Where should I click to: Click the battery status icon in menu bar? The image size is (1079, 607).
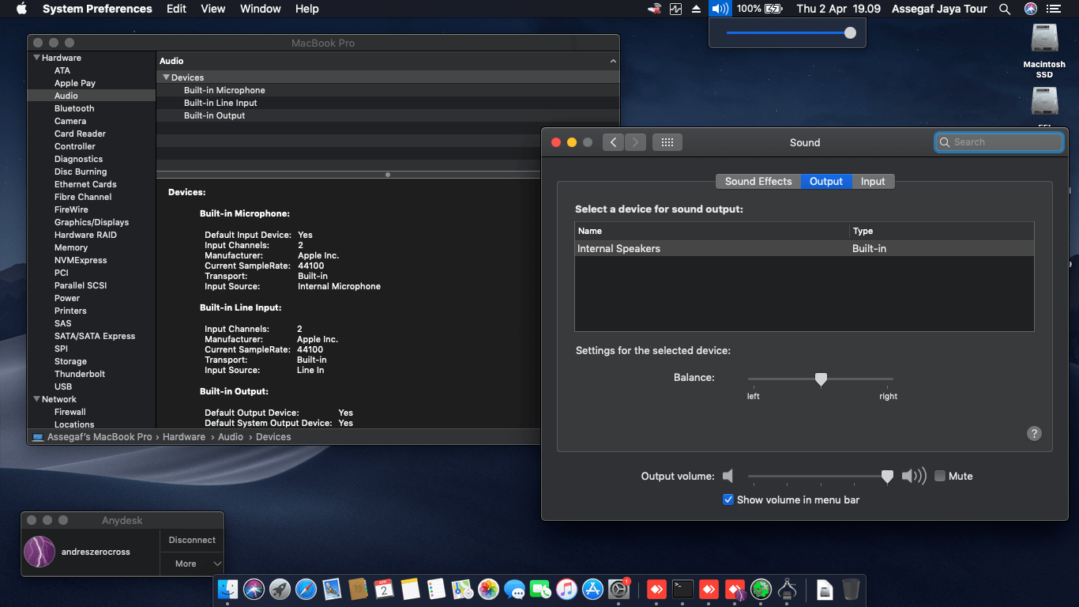point(773,9)
